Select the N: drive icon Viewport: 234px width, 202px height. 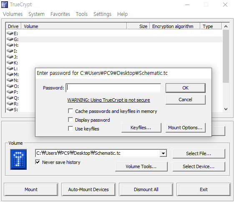(x=10, y=80)
